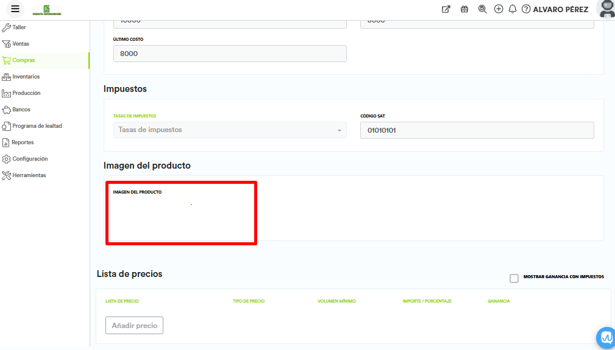Click the Código SAT input field
The height and width of the screenshot is (350, 615).
[477, 130]
